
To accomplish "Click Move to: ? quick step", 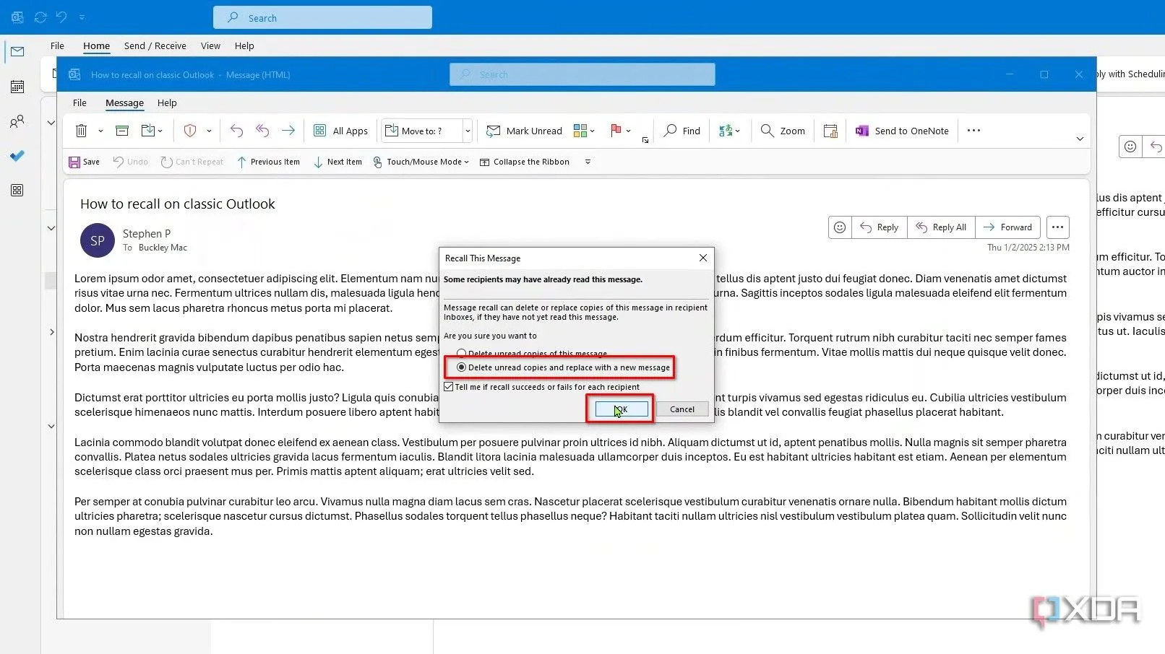I will 422,131.
